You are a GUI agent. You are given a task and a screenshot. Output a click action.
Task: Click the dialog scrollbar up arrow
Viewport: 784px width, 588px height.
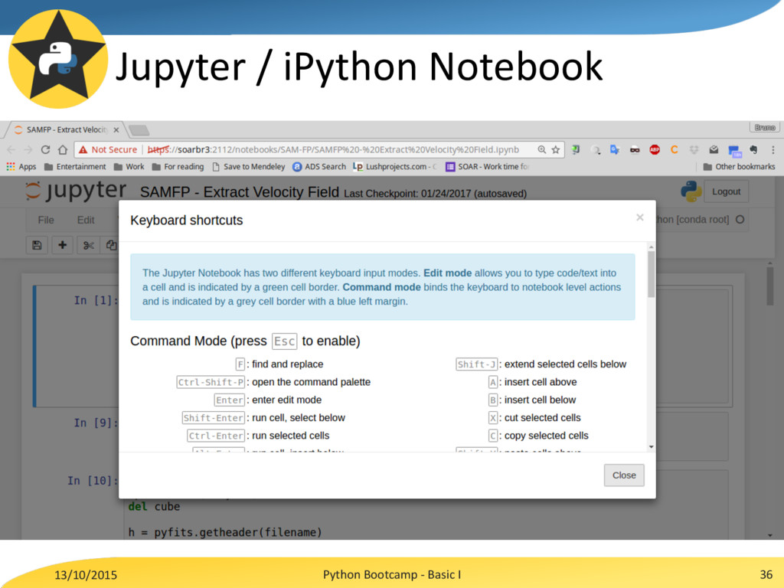click(x=651, y=247)
